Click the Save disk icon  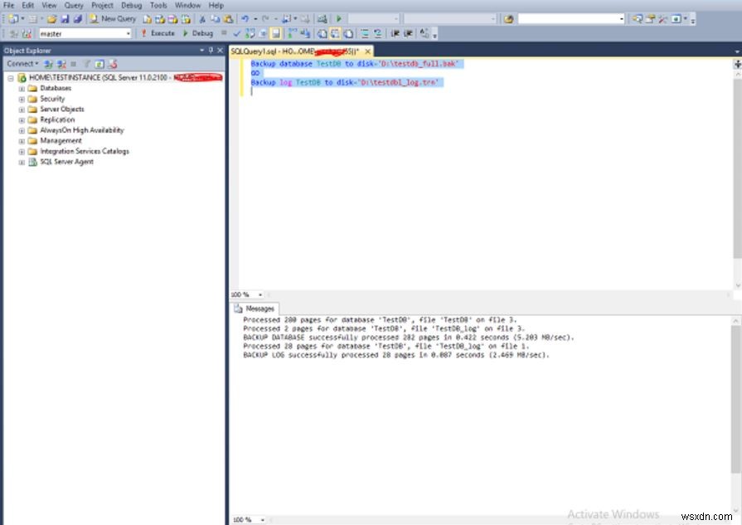[65, 19]
